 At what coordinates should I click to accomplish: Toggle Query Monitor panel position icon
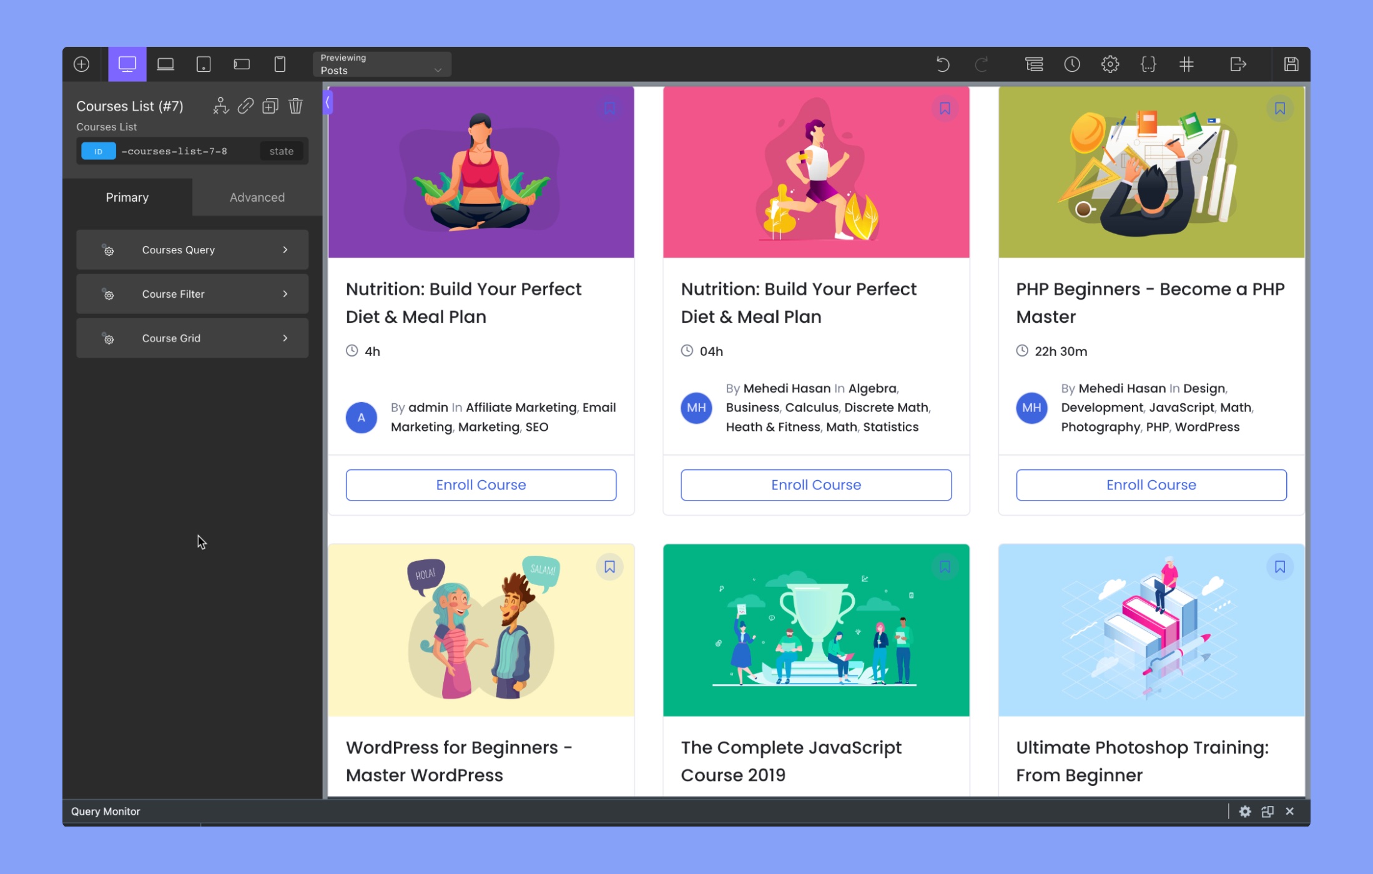point(1267,812)
